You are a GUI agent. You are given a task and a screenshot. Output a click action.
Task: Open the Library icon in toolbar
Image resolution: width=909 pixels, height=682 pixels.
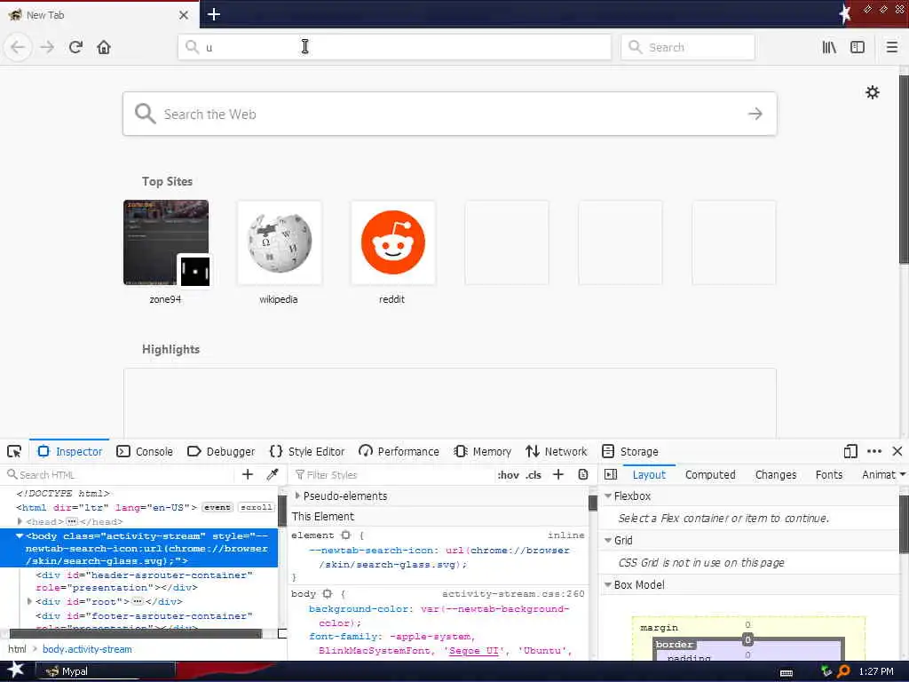[x=829, y=47]
